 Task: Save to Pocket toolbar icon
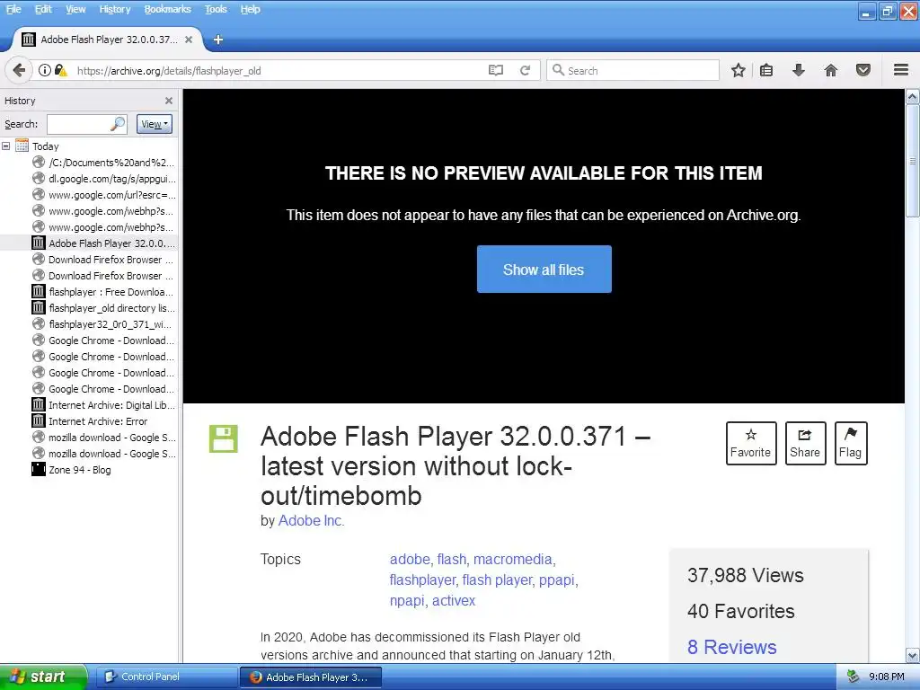point(863,70)
